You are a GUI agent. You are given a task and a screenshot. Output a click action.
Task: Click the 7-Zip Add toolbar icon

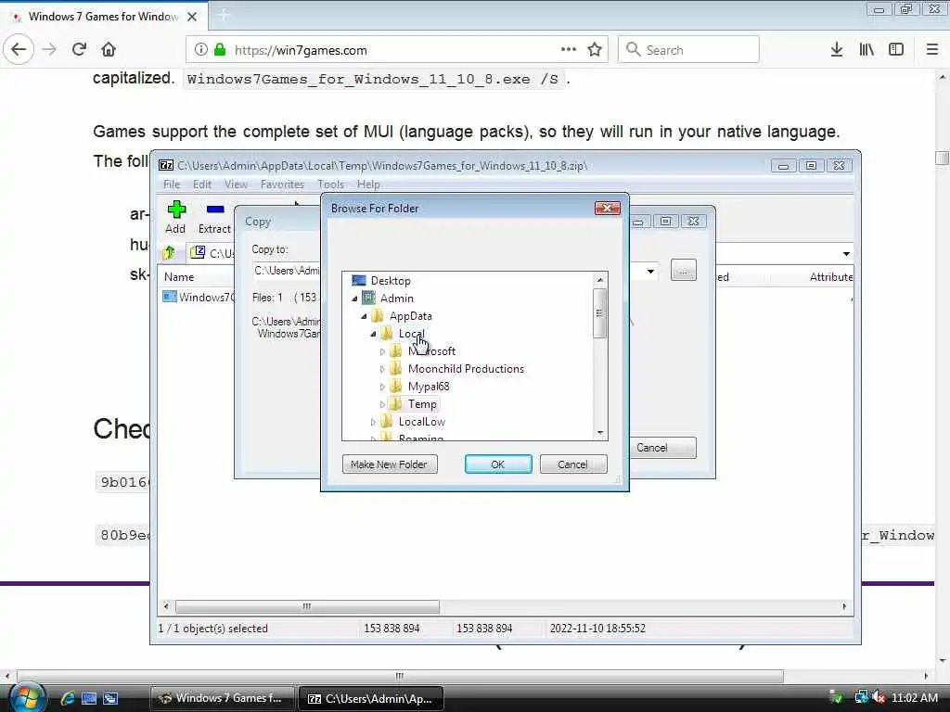pos(176,210)
